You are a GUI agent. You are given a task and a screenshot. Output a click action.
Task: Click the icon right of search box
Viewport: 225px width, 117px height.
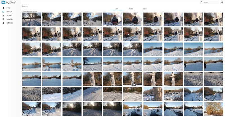(222, 2)
